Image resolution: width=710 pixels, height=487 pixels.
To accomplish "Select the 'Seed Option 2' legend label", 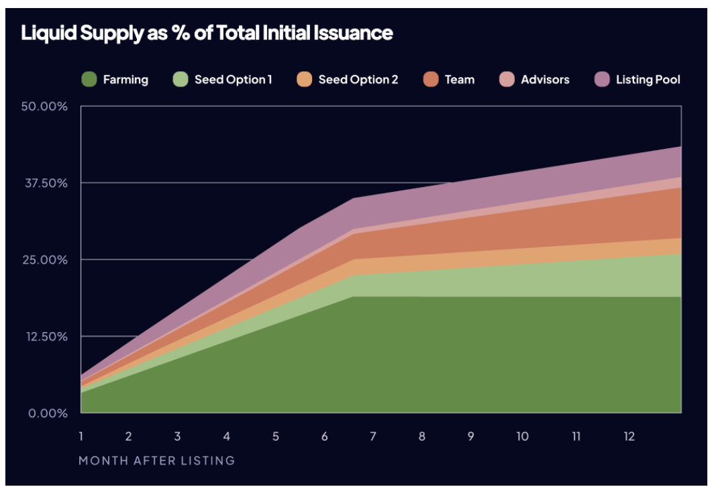I will (x=358, y=80).
